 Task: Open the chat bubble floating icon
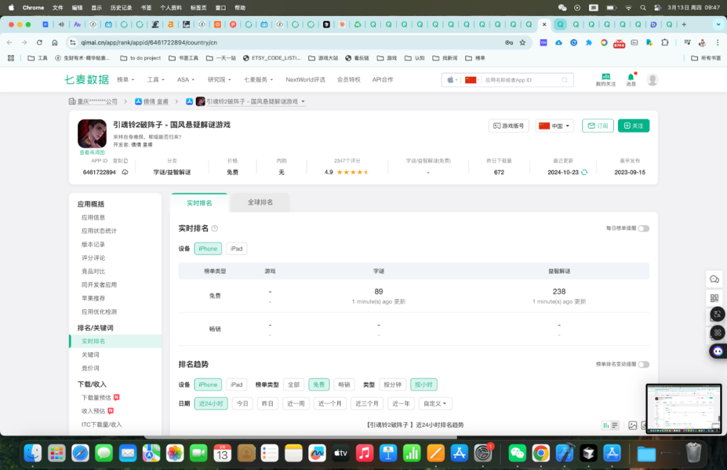[714, 279]
